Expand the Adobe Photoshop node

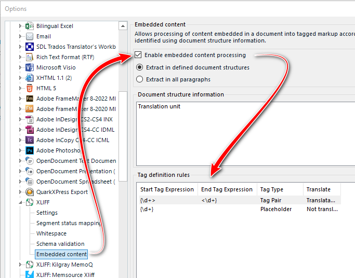20,150
